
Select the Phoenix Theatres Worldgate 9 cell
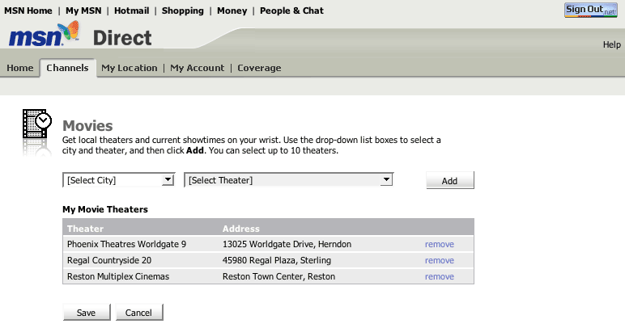pos(126,244)
